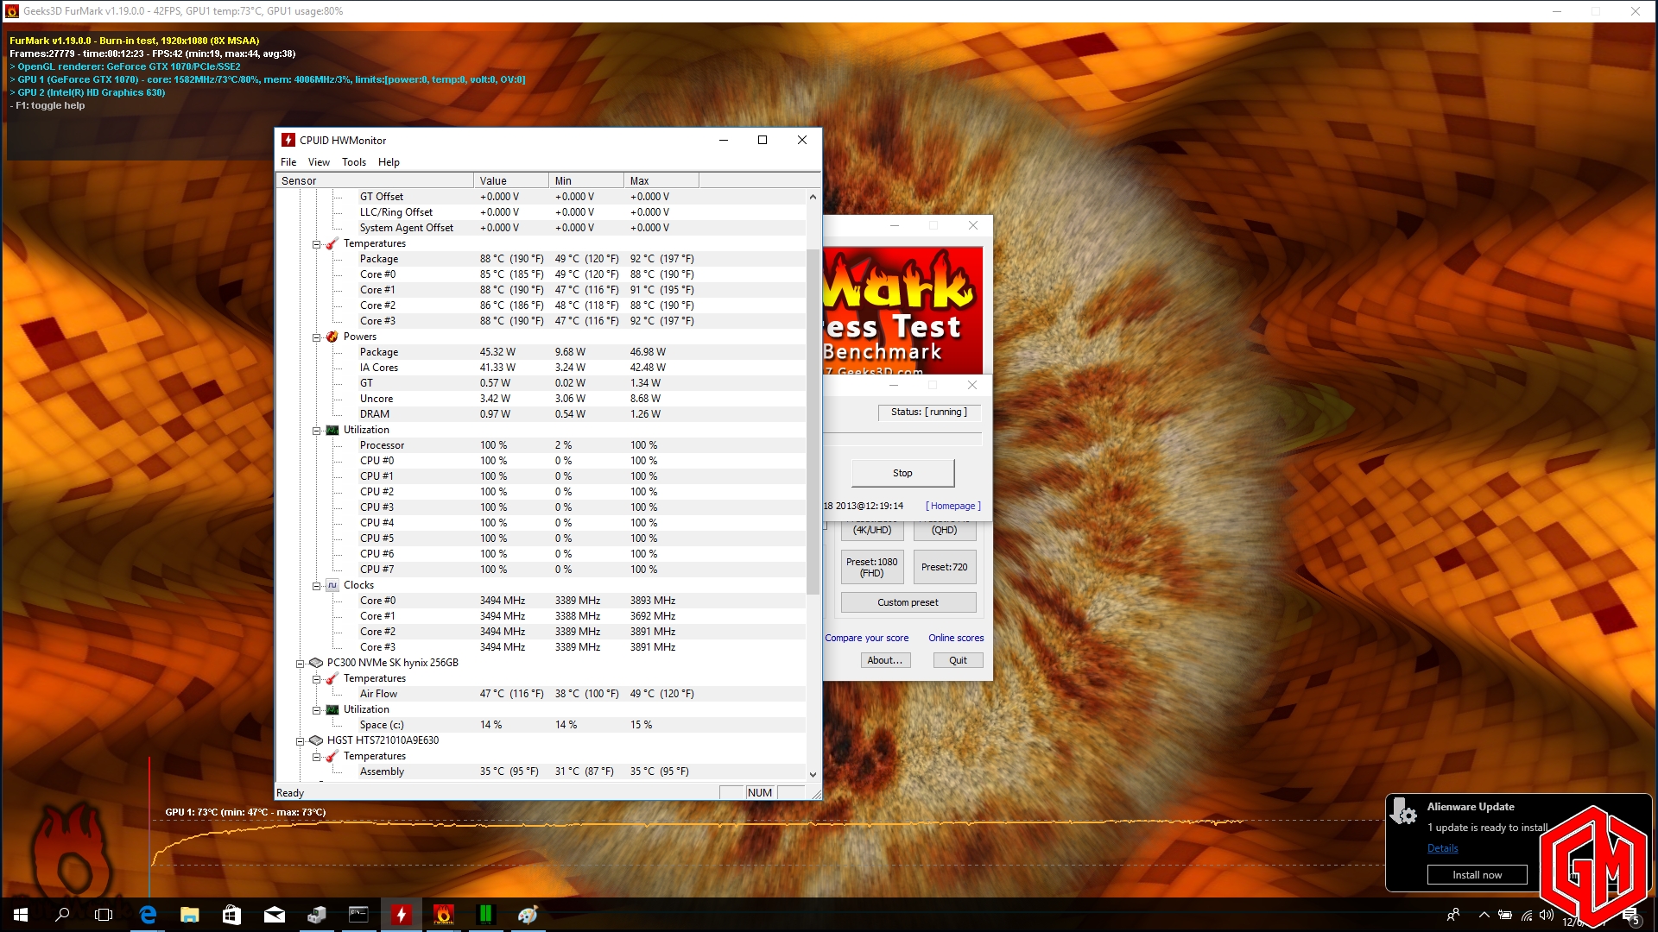This screenshot has width=1658, height=932.
Task: Open the Tools menu in HWMonitor
Action: coord(354,162)
